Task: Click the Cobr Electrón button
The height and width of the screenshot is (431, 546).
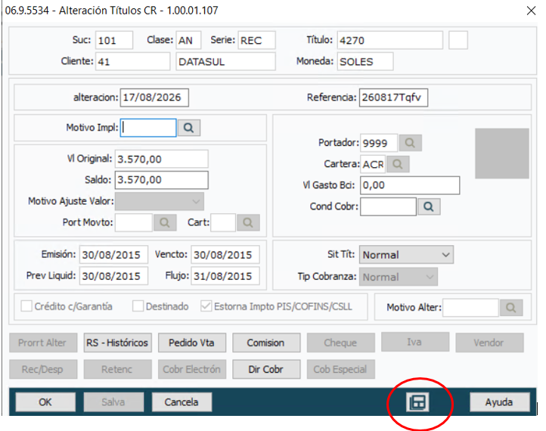Action: (191, 369)
